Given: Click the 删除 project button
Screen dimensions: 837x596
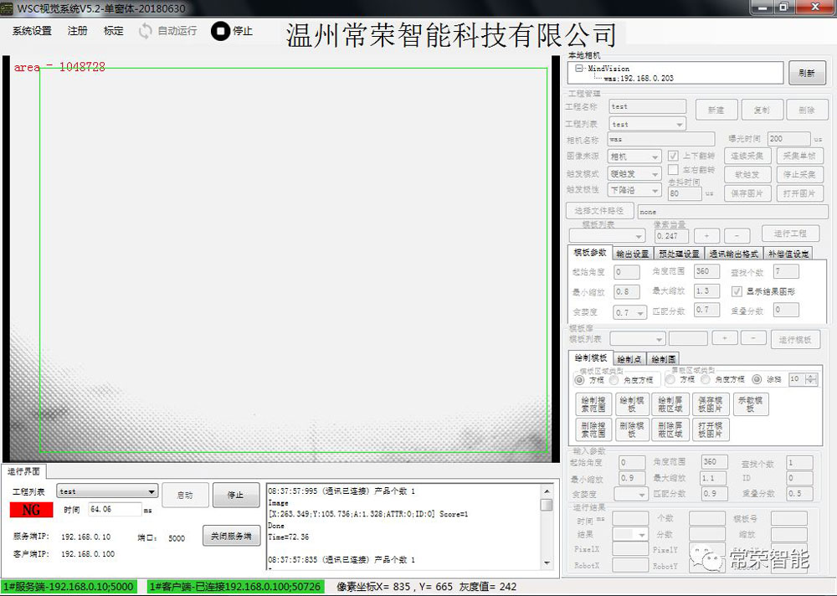Looking at the screenshot, I should click(807, 110).
